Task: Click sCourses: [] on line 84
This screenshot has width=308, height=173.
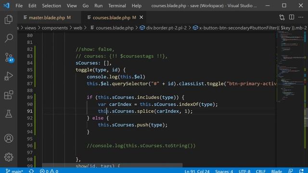Action: coord(93,63)
